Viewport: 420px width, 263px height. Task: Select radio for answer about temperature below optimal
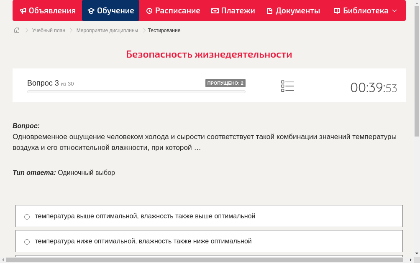[x=27, y=242]
